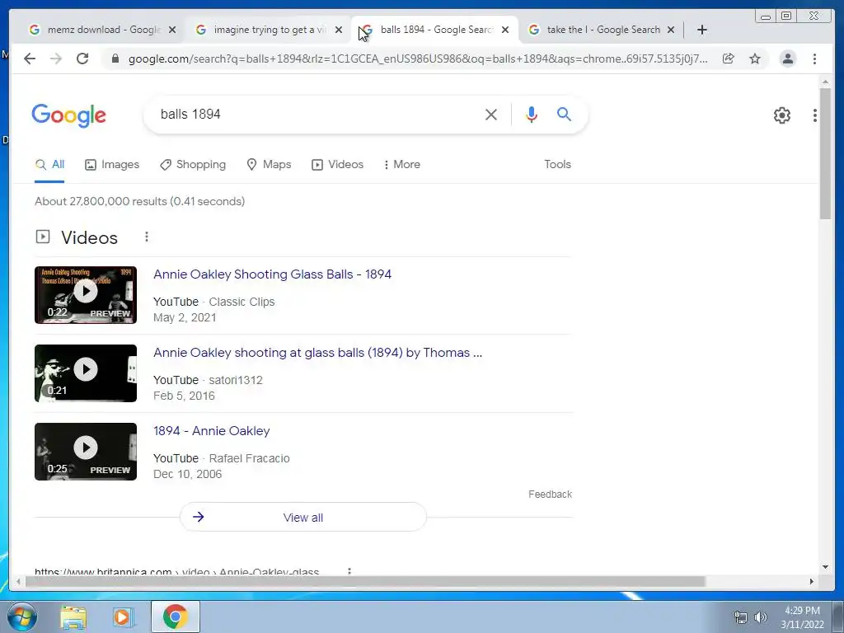Play the 0:21 satori1312 video thumbnail
844x633 pixels.
tap(86, 373)
